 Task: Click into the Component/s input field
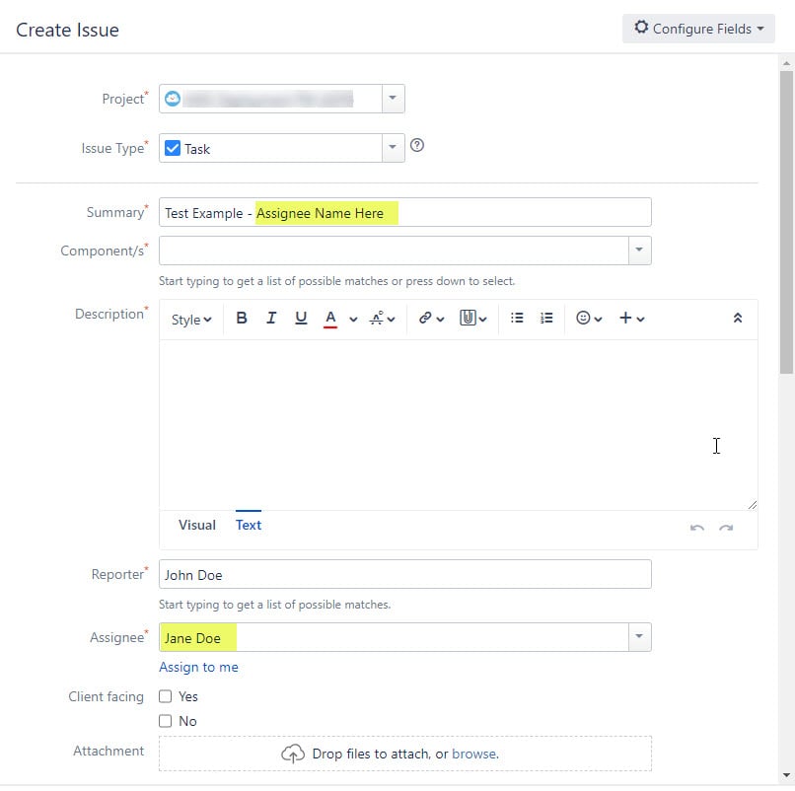(394, 250)
